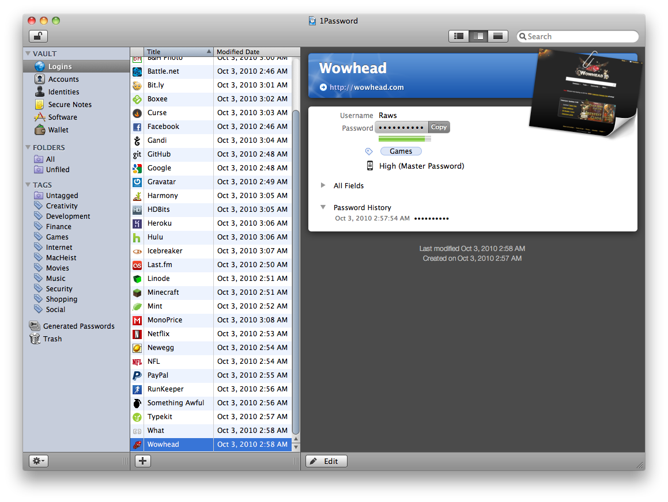Click the plus button to add login

click(x=142, y=461)
